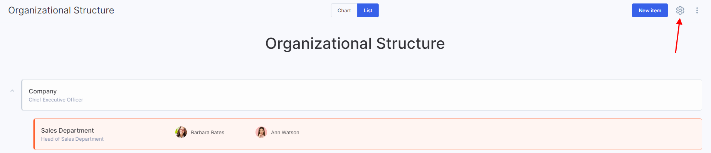
Task: Click Barbara Bates's avatar photo
Action: click(181, 132)
